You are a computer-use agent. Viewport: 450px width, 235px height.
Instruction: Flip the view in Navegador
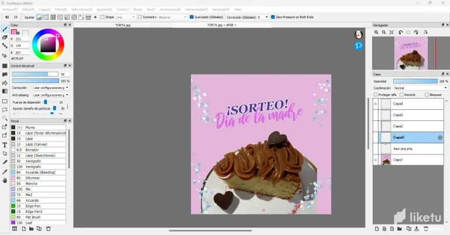[425, 32]
